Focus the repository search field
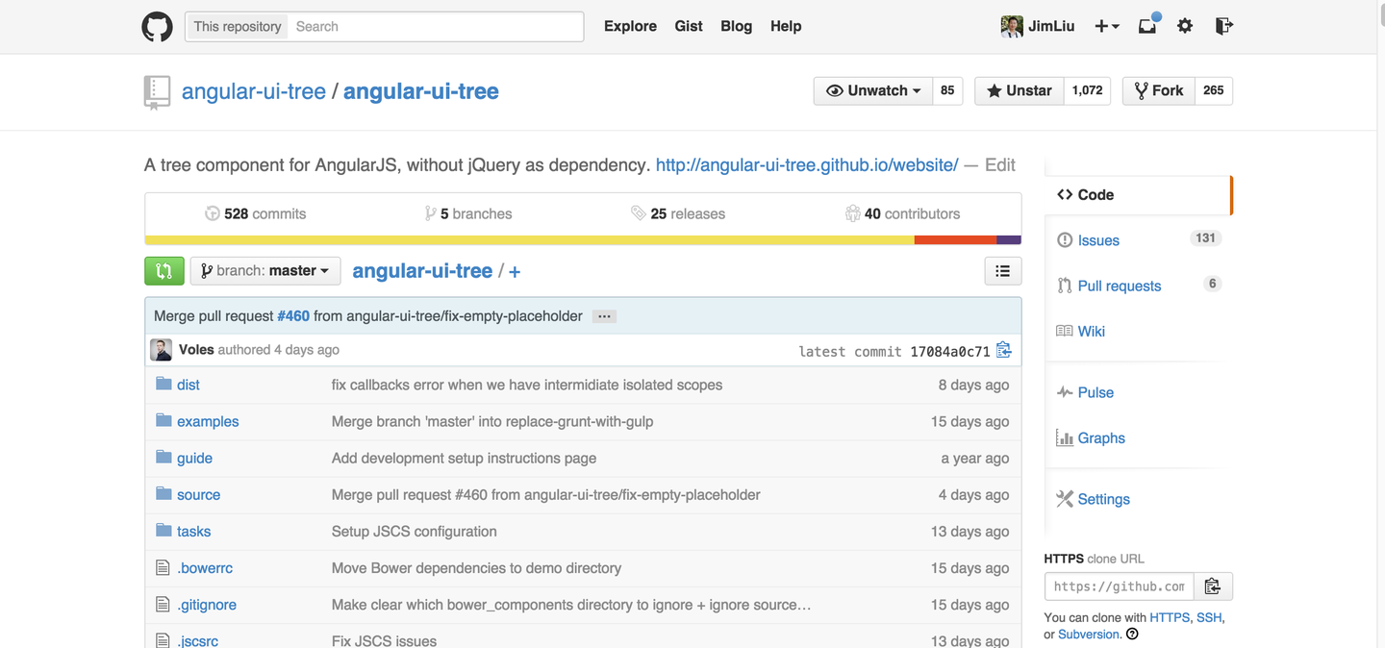Screen dimensions: 1385x648 (x=435, y=26)
